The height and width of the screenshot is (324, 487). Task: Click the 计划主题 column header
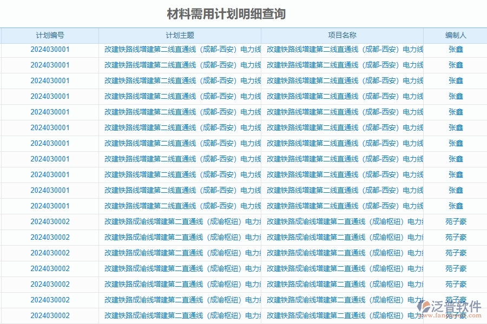181,35
